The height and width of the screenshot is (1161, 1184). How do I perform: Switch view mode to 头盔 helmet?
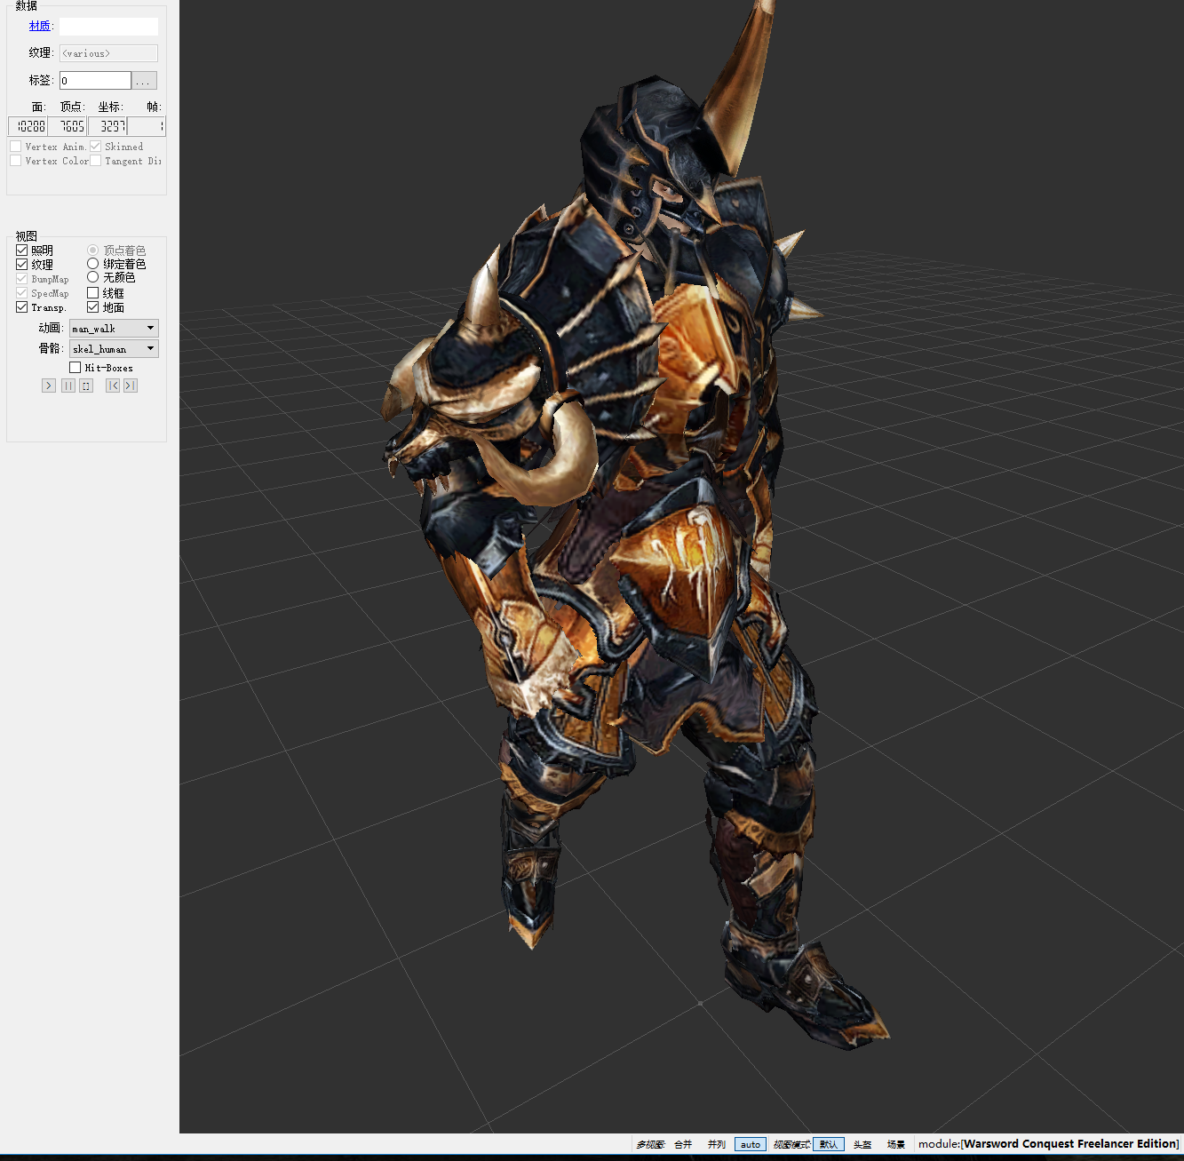(862, 1144)
